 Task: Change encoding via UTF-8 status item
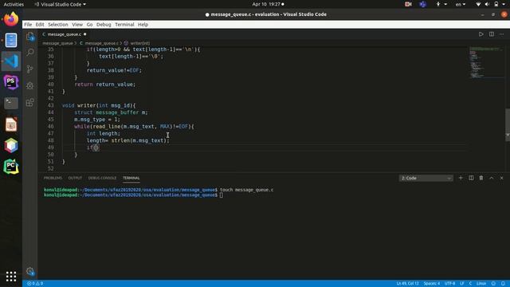click(x=449, y=284)
